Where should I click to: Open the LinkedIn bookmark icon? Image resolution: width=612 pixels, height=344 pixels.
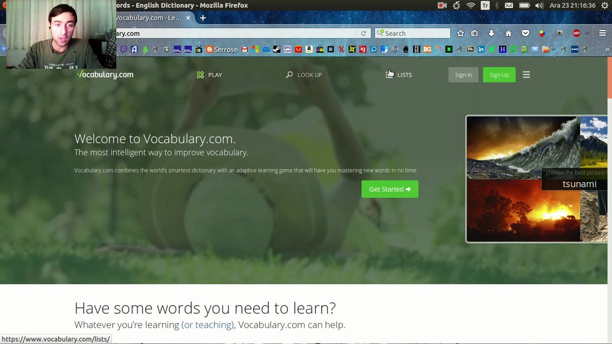pos(481,49)
